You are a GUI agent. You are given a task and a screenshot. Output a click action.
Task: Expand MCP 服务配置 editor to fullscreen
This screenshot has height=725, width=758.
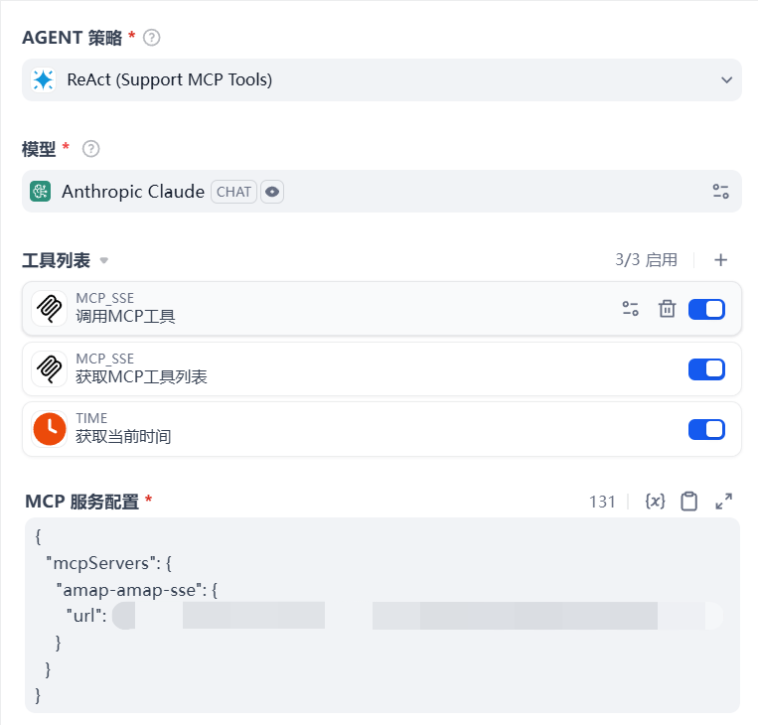[x=724, y=502]
